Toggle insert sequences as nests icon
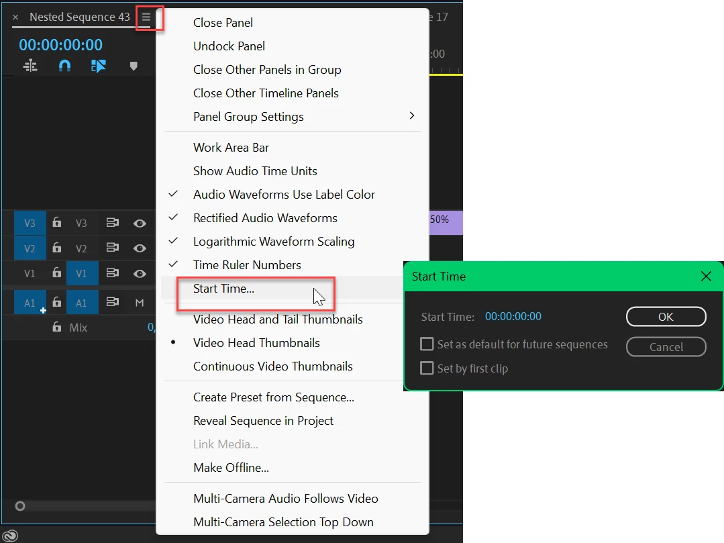The image size is (724, 543). 30,66
